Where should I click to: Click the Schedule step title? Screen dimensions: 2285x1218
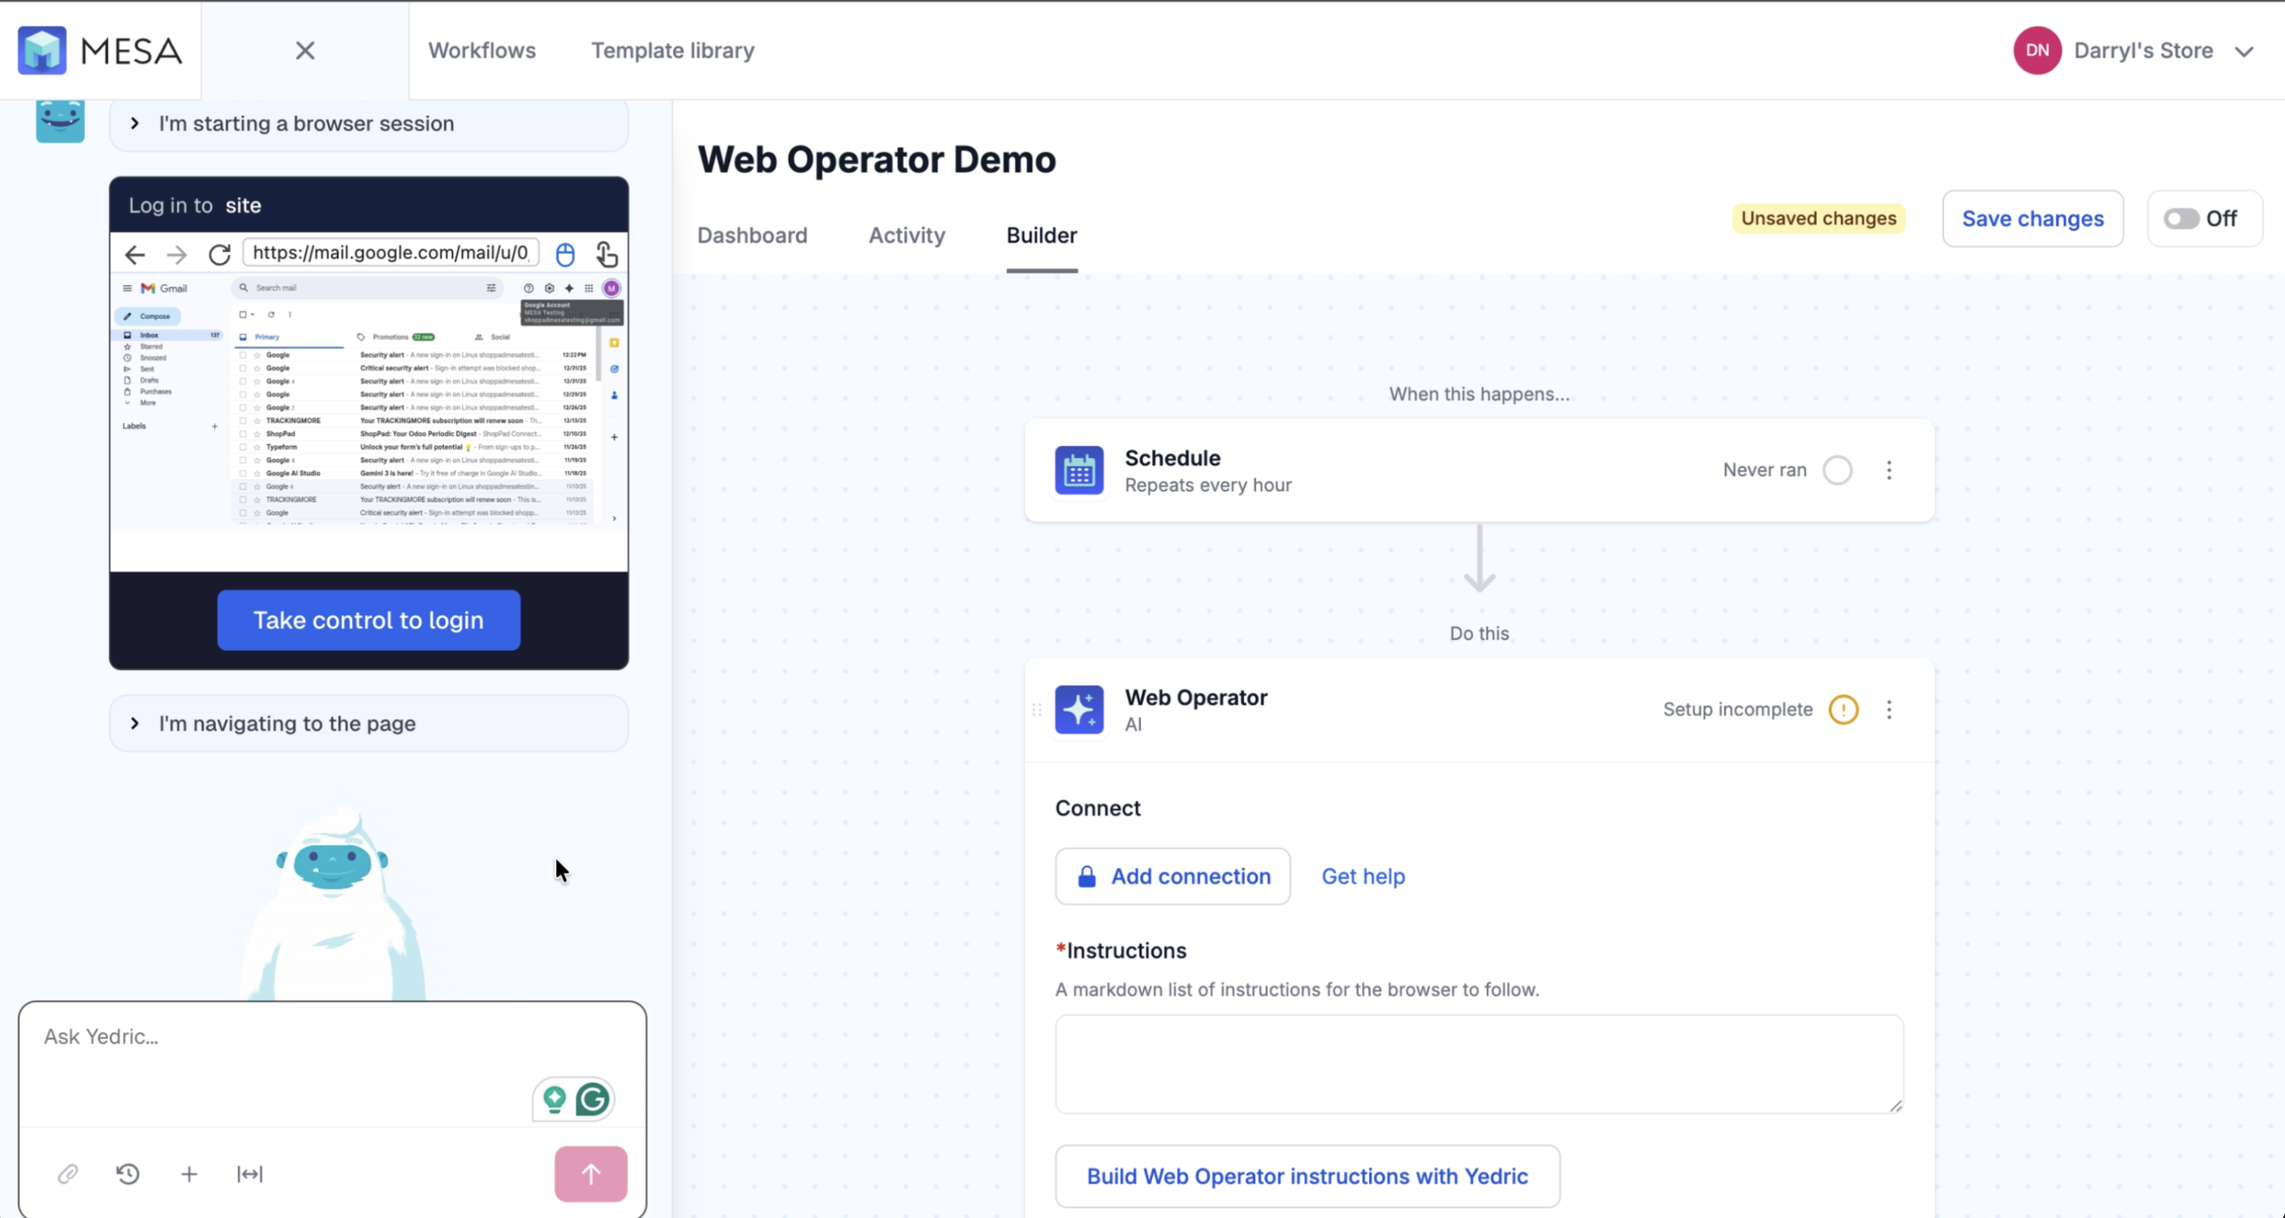1173,458
